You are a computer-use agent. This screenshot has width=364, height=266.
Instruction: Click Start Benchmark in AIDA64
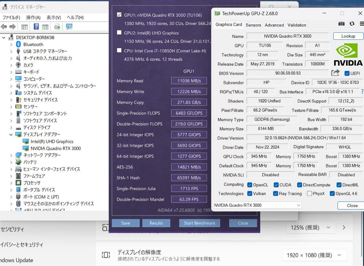[200, 223]
